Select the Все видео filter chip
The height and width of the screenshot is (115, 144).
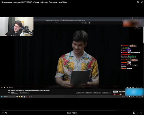[x=115, y=91]
